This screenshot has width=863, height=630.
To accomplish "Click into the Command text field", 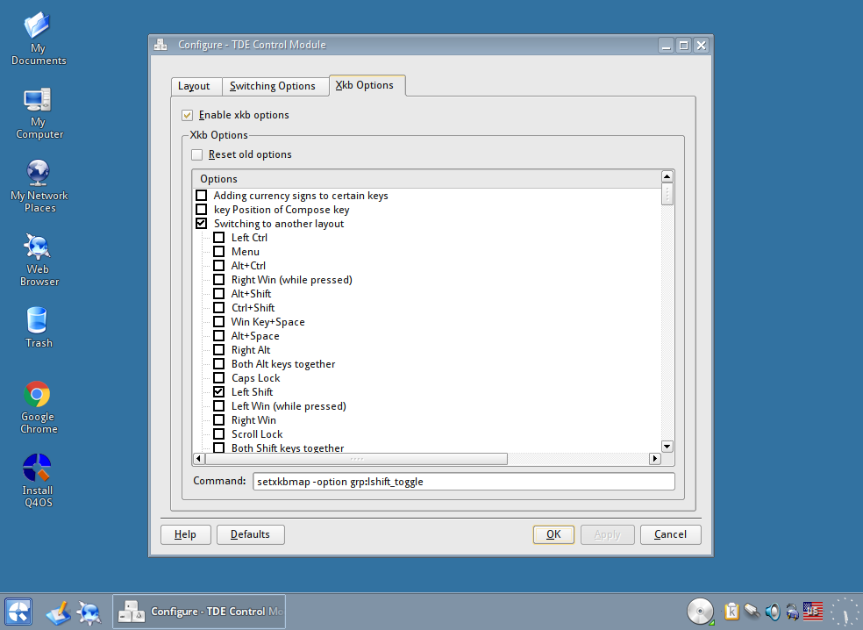I will [463, 482].
